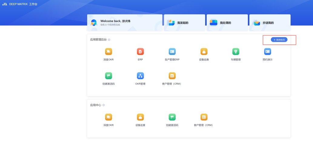The image size is (313, 153).
Task: Open 客户管理（CRM）in 应用管理后台
Action: pyautogui.click(x=172, y=76)
